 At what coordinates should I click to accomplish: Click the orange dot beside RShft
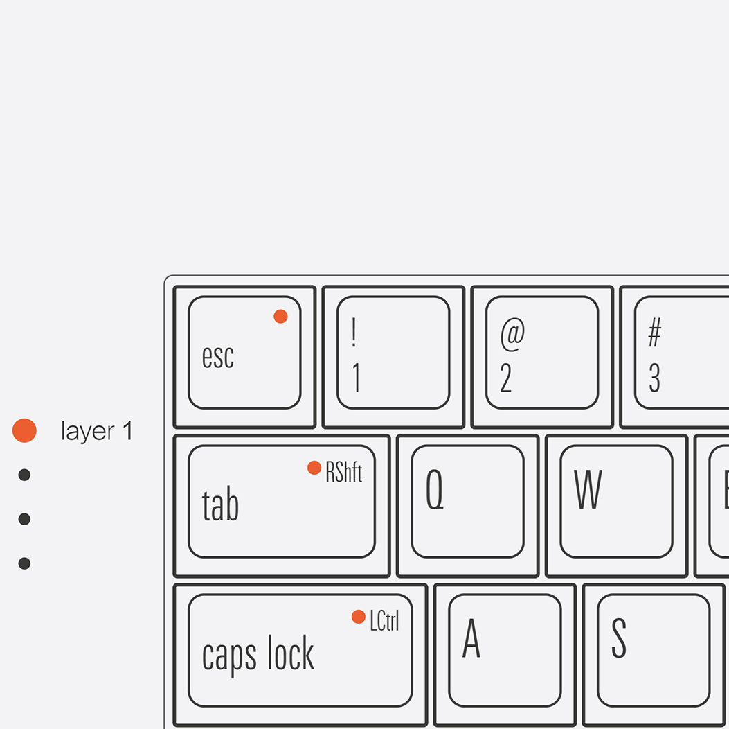[x=314, y=468]
